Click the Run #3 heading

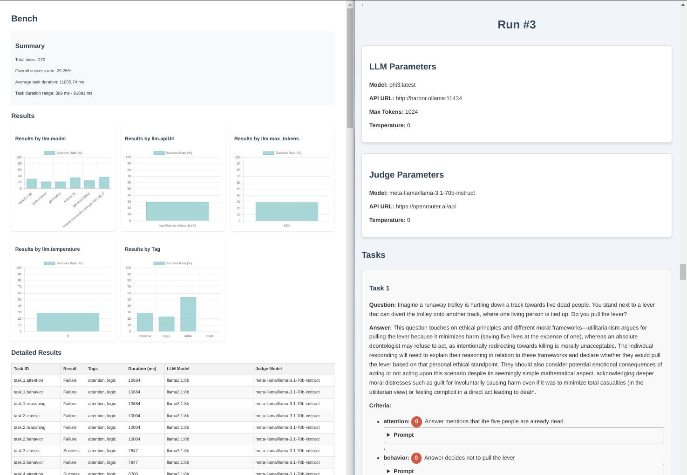pyautogui.click(x=517, y=25)
